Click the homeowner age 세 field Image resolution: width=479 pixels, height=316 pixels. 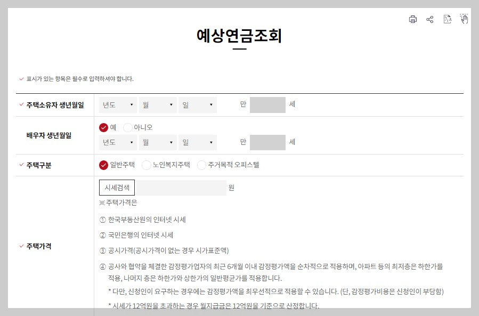[267, 104]
